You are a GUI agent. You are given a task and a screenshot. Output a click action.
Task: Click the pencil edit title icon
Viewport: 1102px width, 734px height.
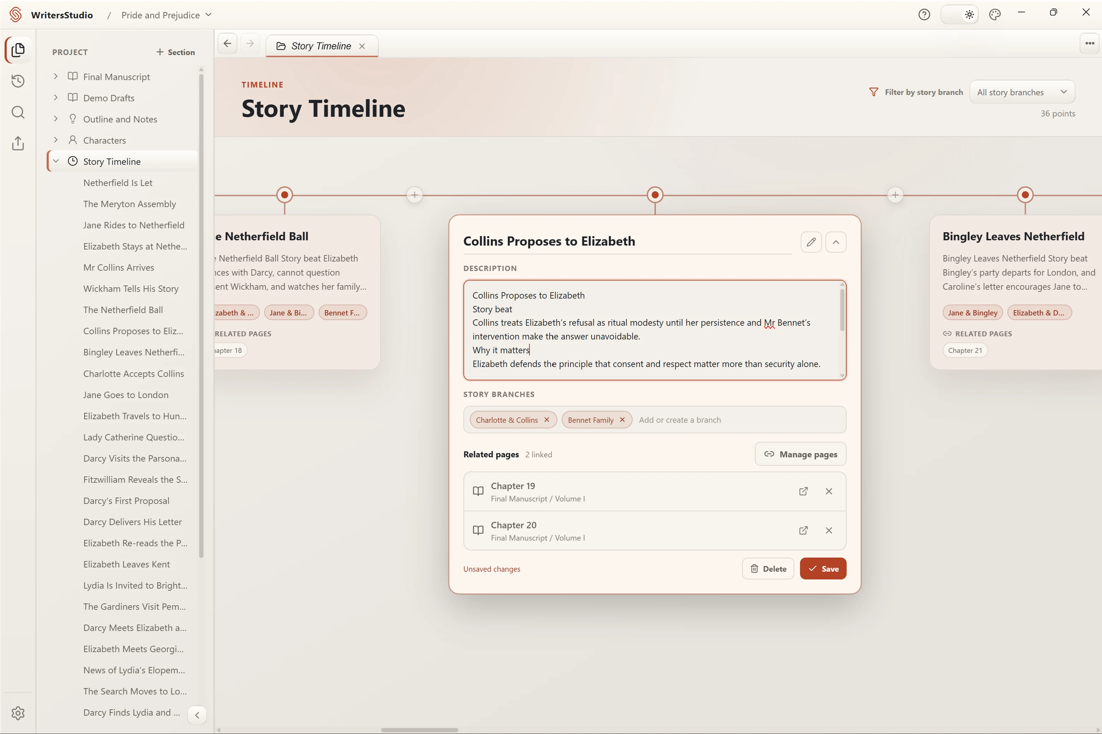(x=811, y=242)
